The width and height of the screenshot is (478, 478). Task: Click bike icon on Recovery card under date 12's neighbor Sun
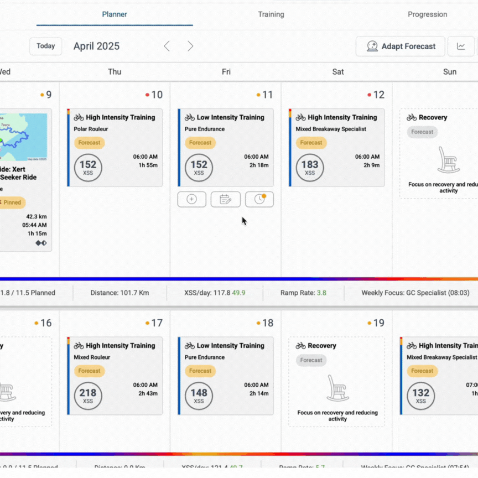[x=412, y=117]
